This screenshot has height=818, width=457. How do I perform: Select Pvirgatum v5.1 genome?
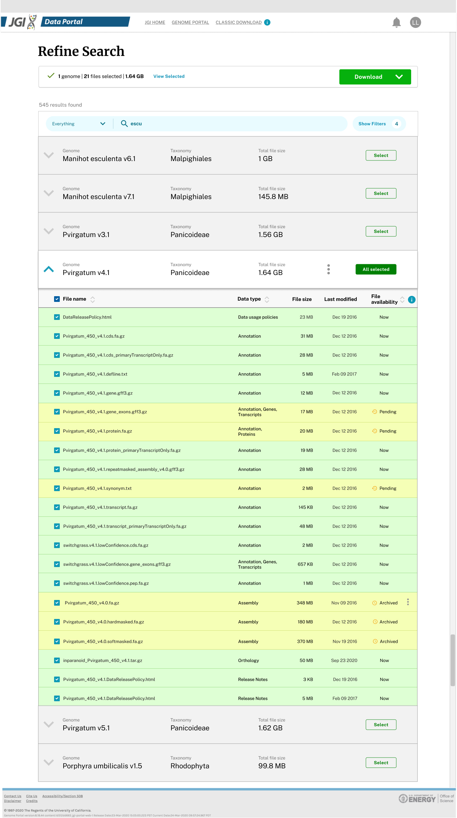click(381, 724)
